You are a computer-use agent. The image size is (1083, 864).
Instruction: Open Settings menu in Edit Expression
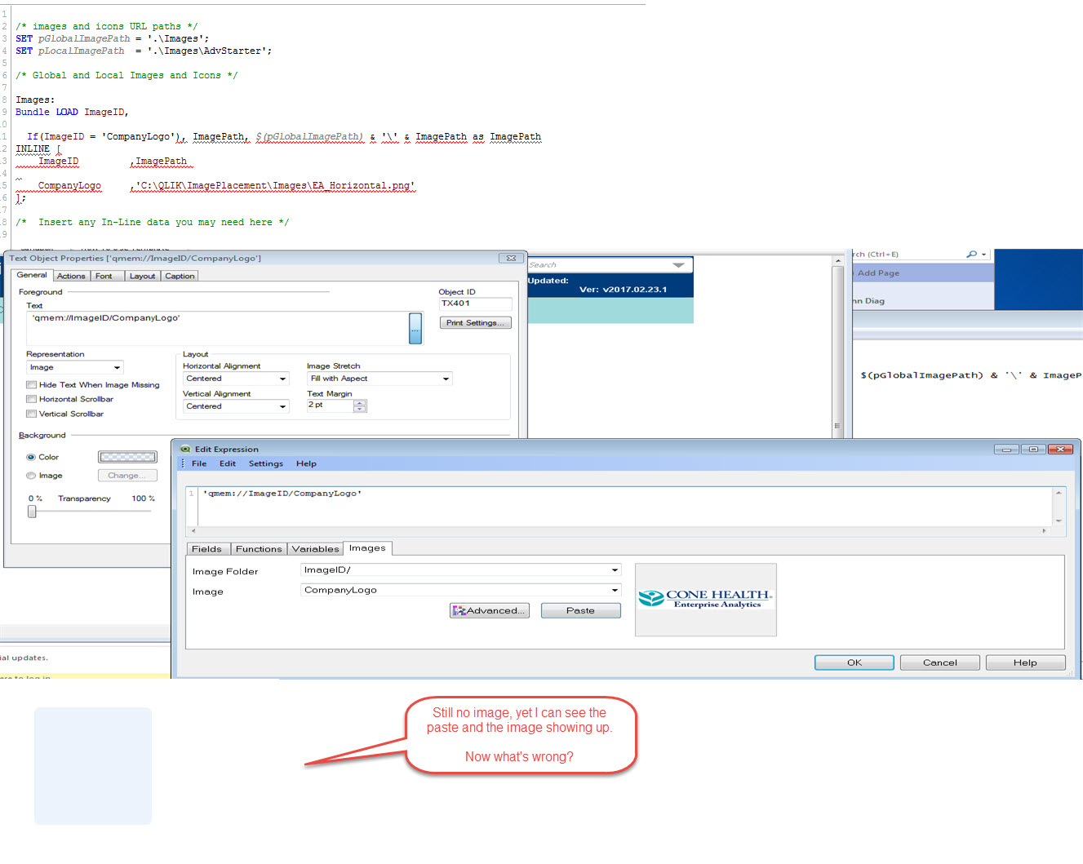pos(266,463)
